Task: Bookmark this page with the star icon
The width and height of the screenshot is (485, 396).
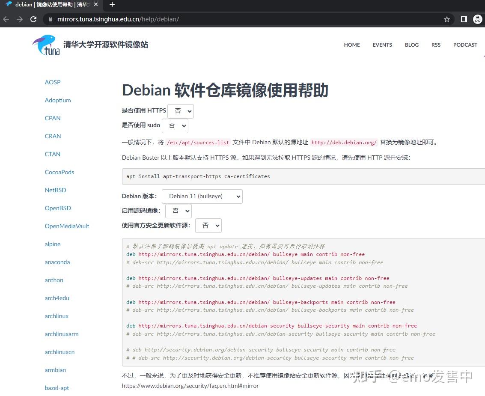Action: click(x=446, y=19)
